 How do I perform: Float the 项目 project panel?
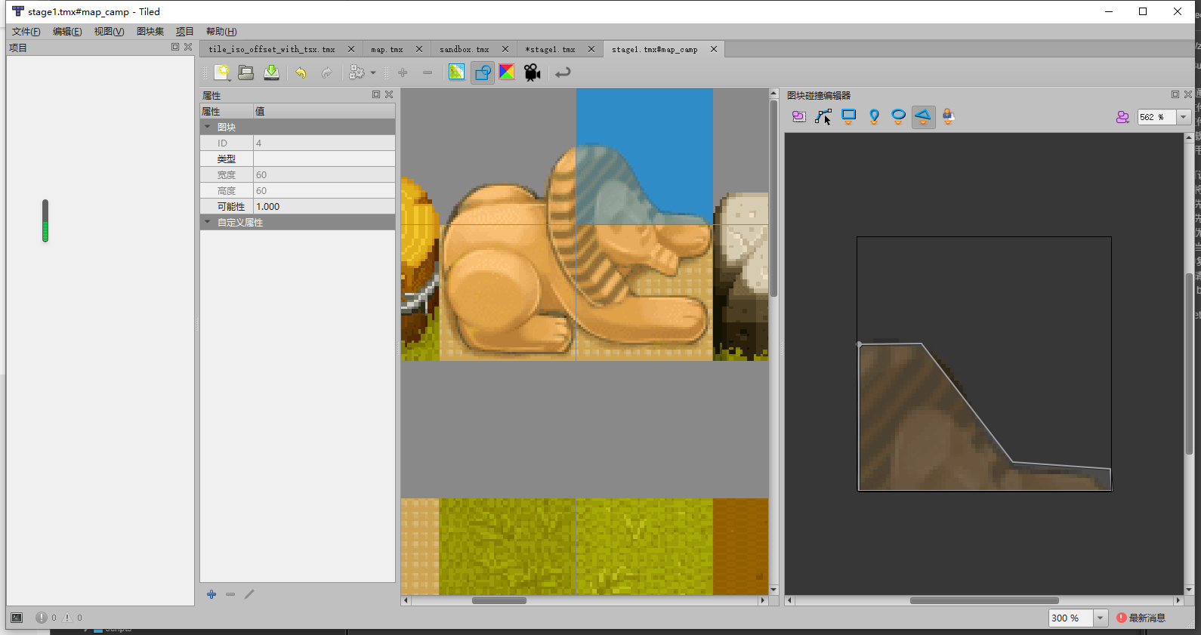click(x=175, y=47)
